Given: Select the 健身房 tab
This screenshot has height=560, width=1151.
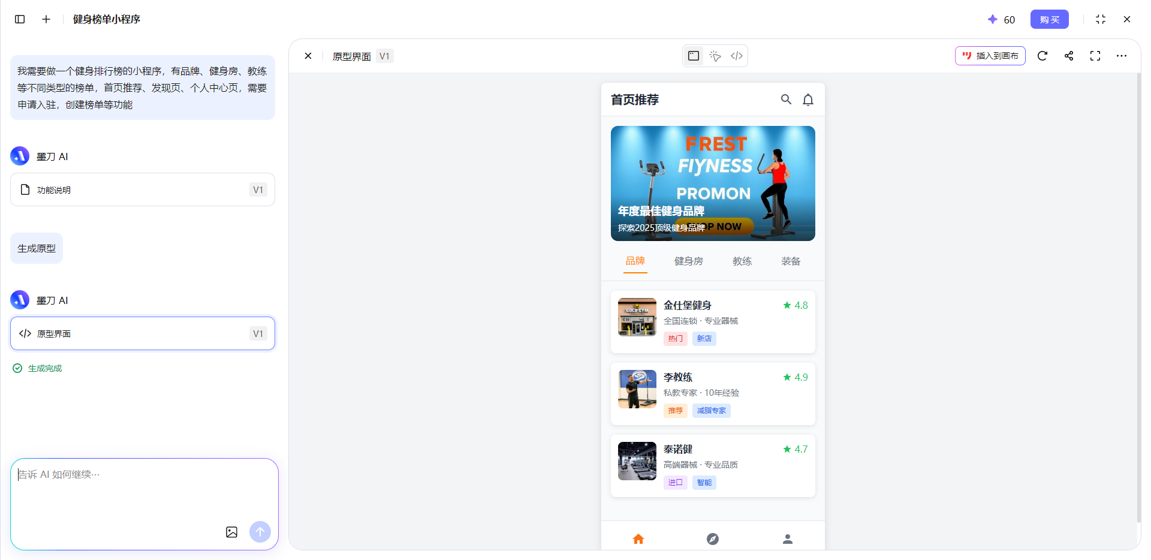Looking at the screenshot, I should 689,261.
